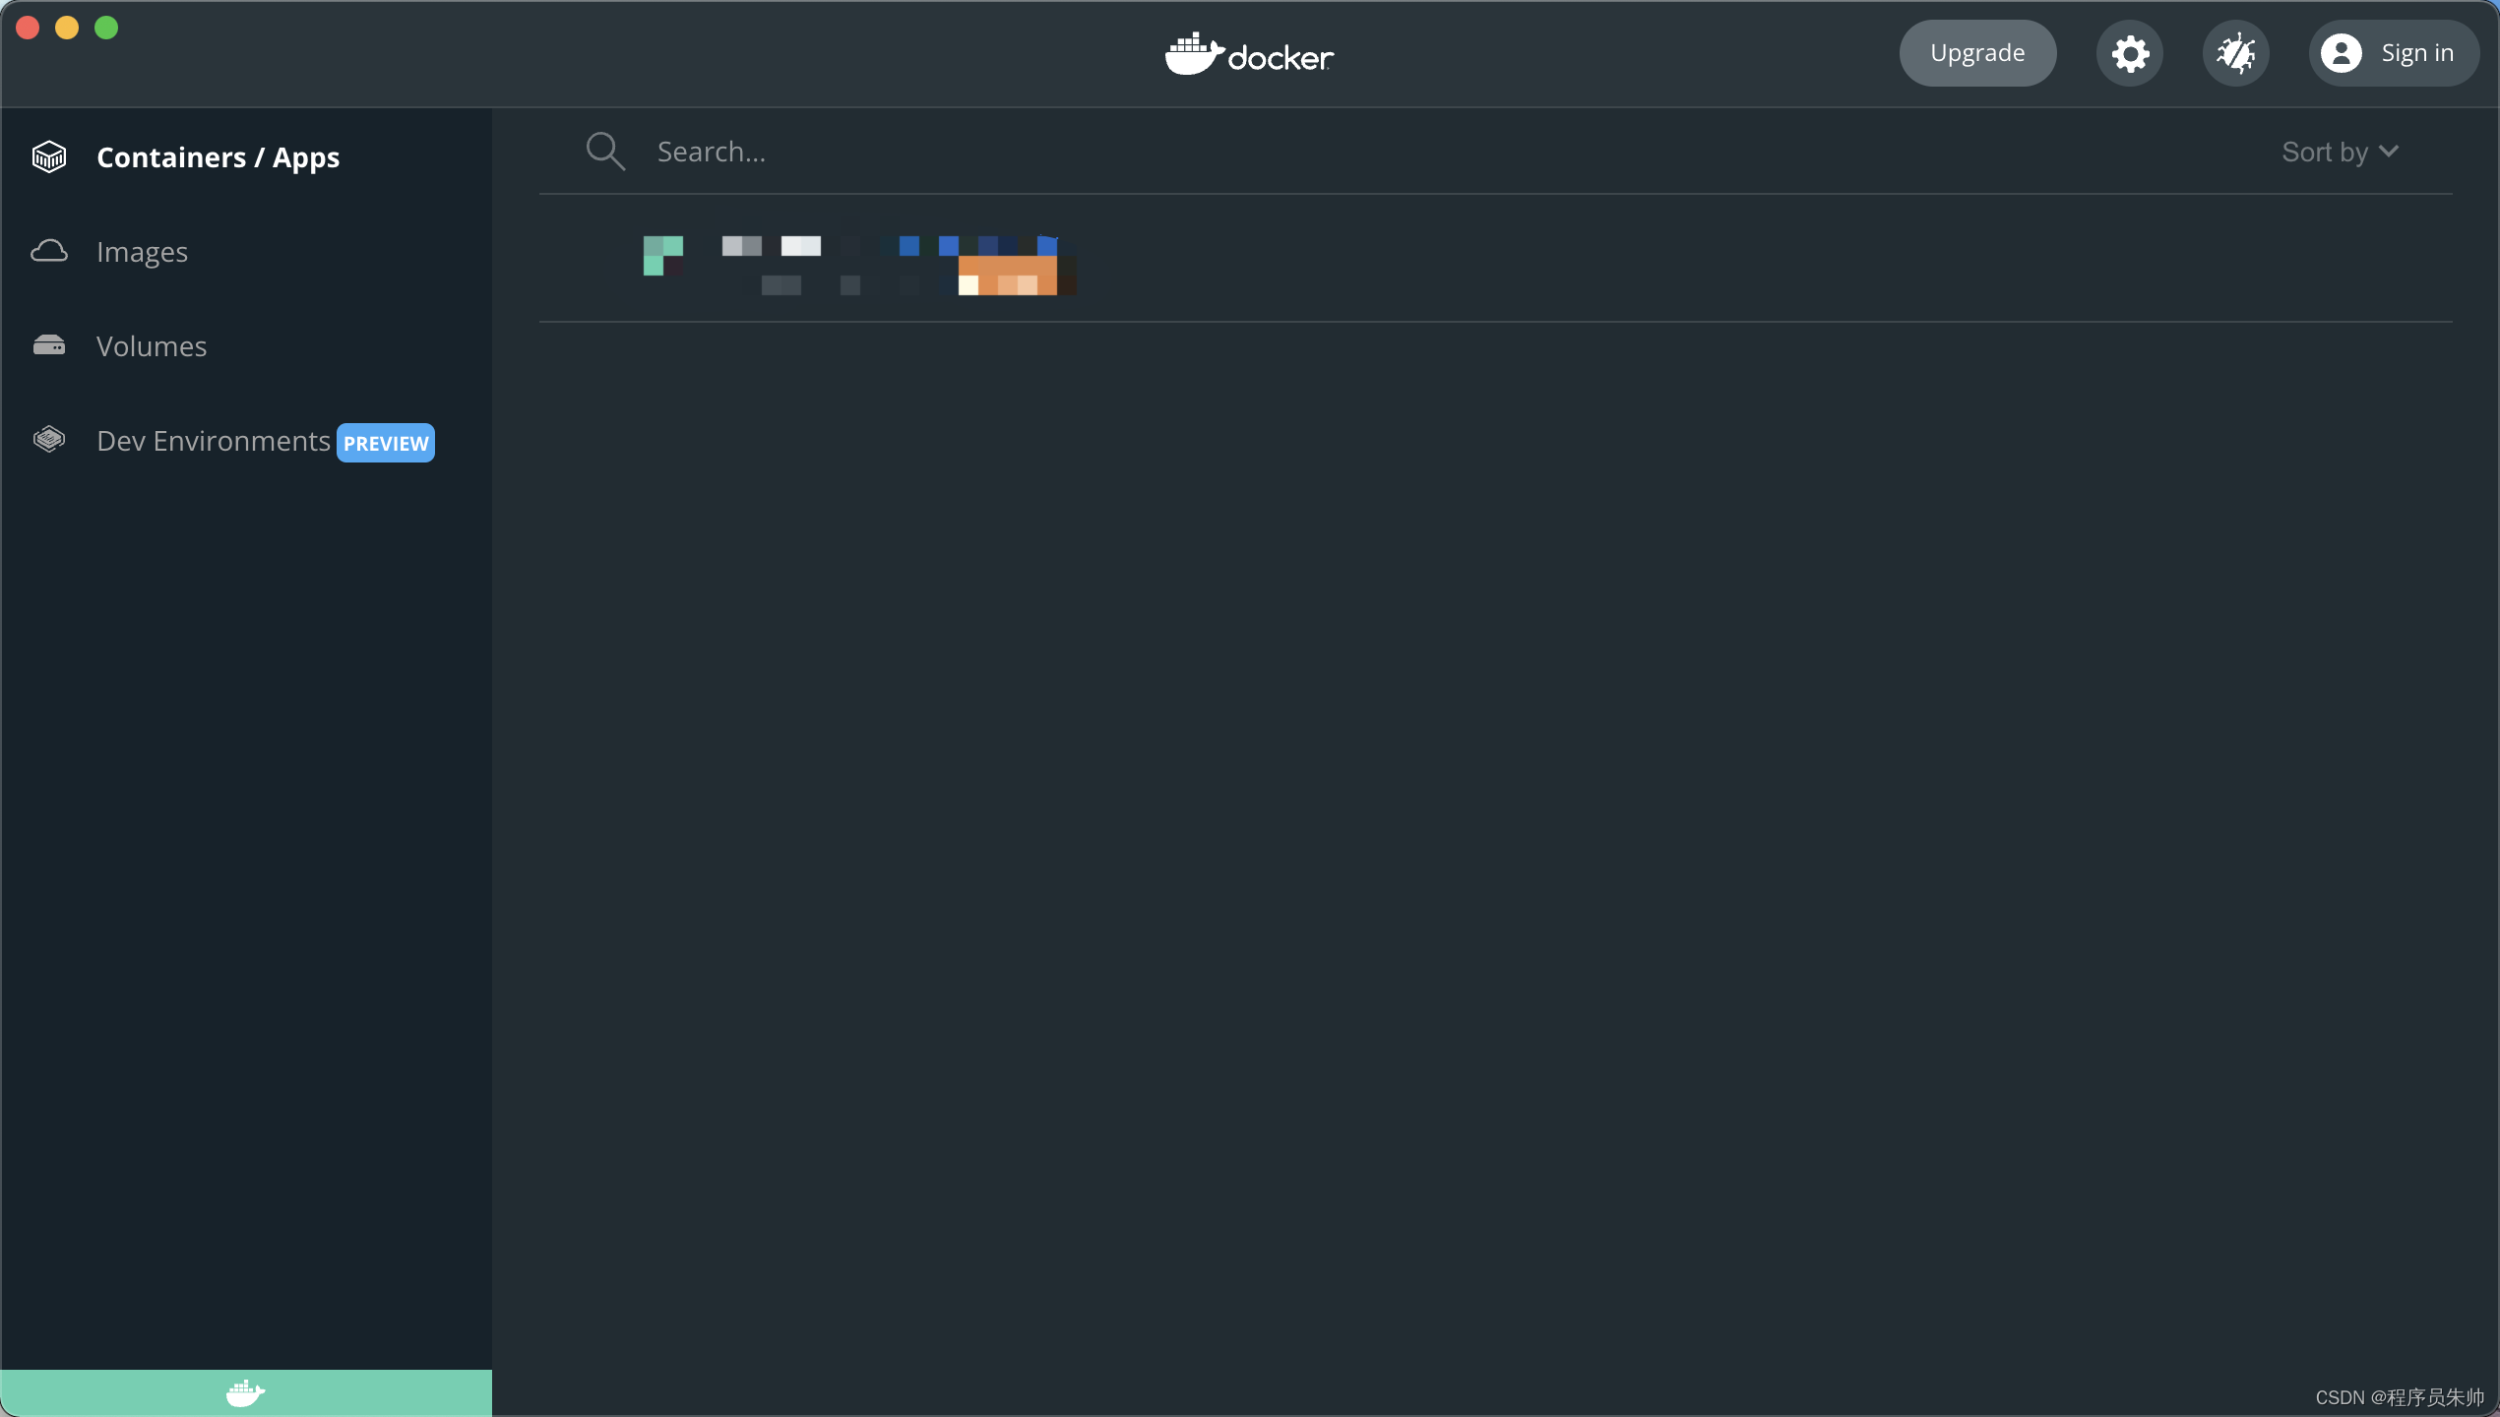Open the Volumes section

(246, 346)
